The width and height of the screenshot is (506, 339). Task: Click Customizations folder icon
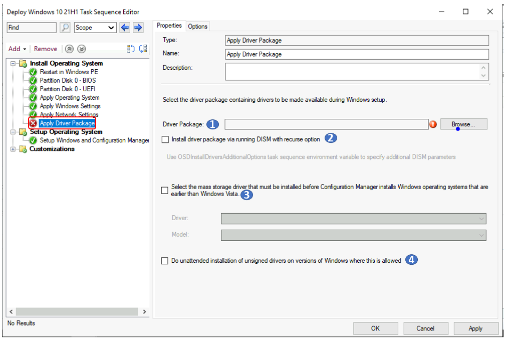(x=23, y=149)
